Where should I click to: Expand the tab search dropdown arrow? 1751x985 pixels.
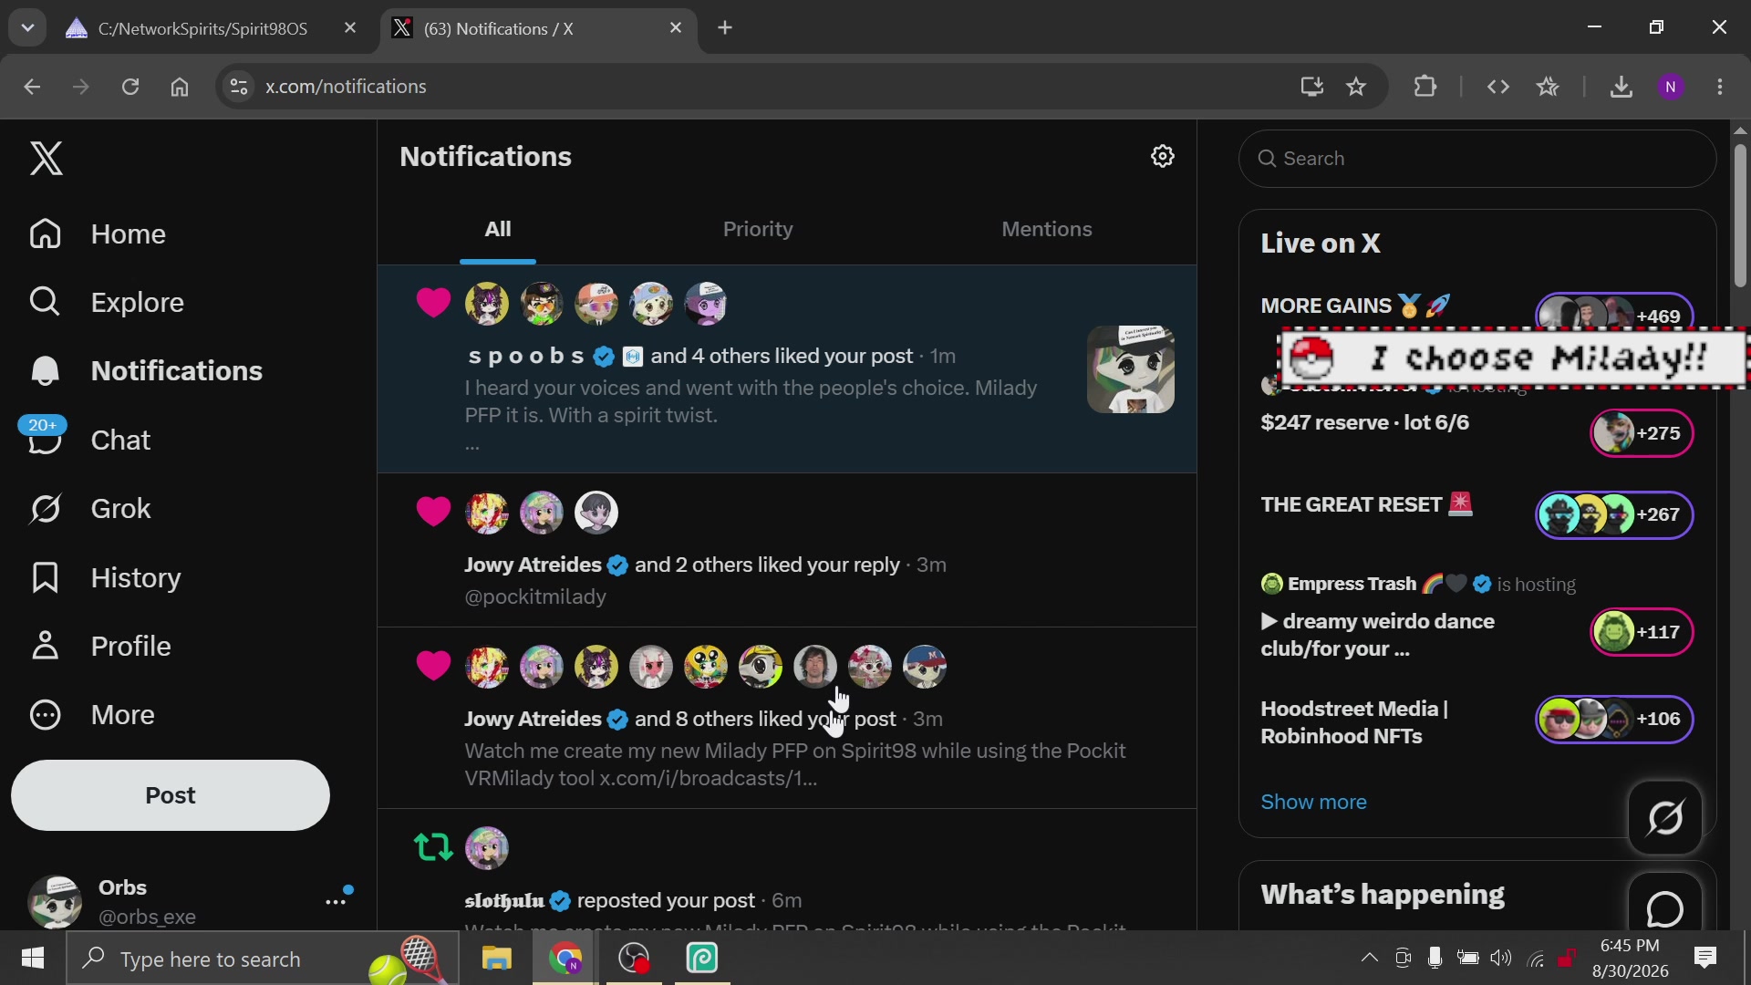click(27, 28)
